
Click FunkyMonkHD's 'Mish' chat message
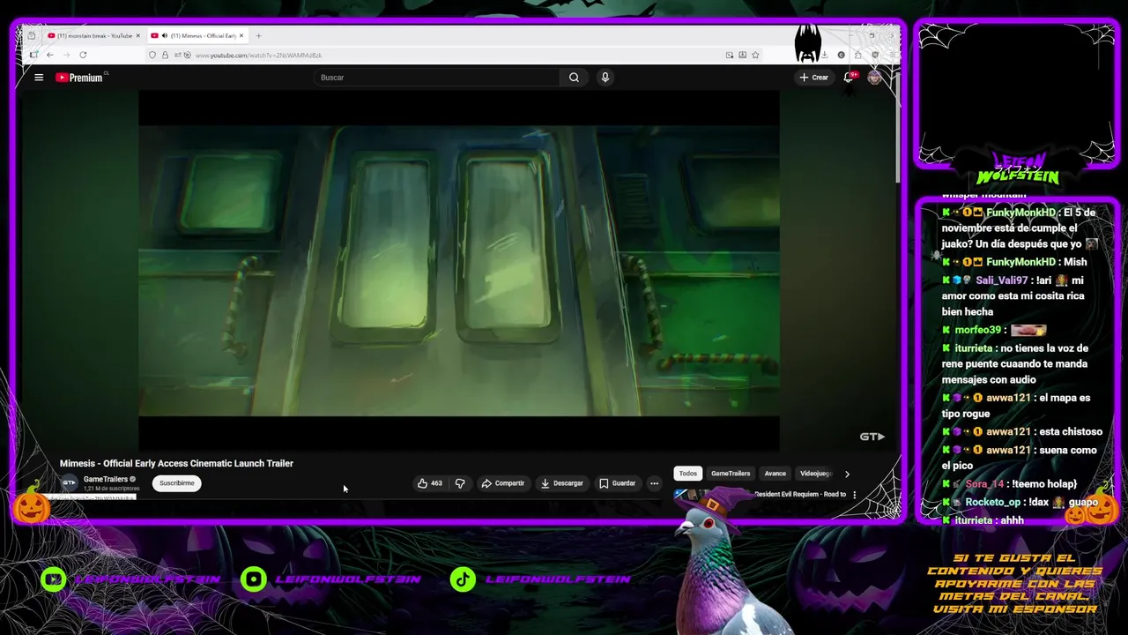[x=1074, y=262]
